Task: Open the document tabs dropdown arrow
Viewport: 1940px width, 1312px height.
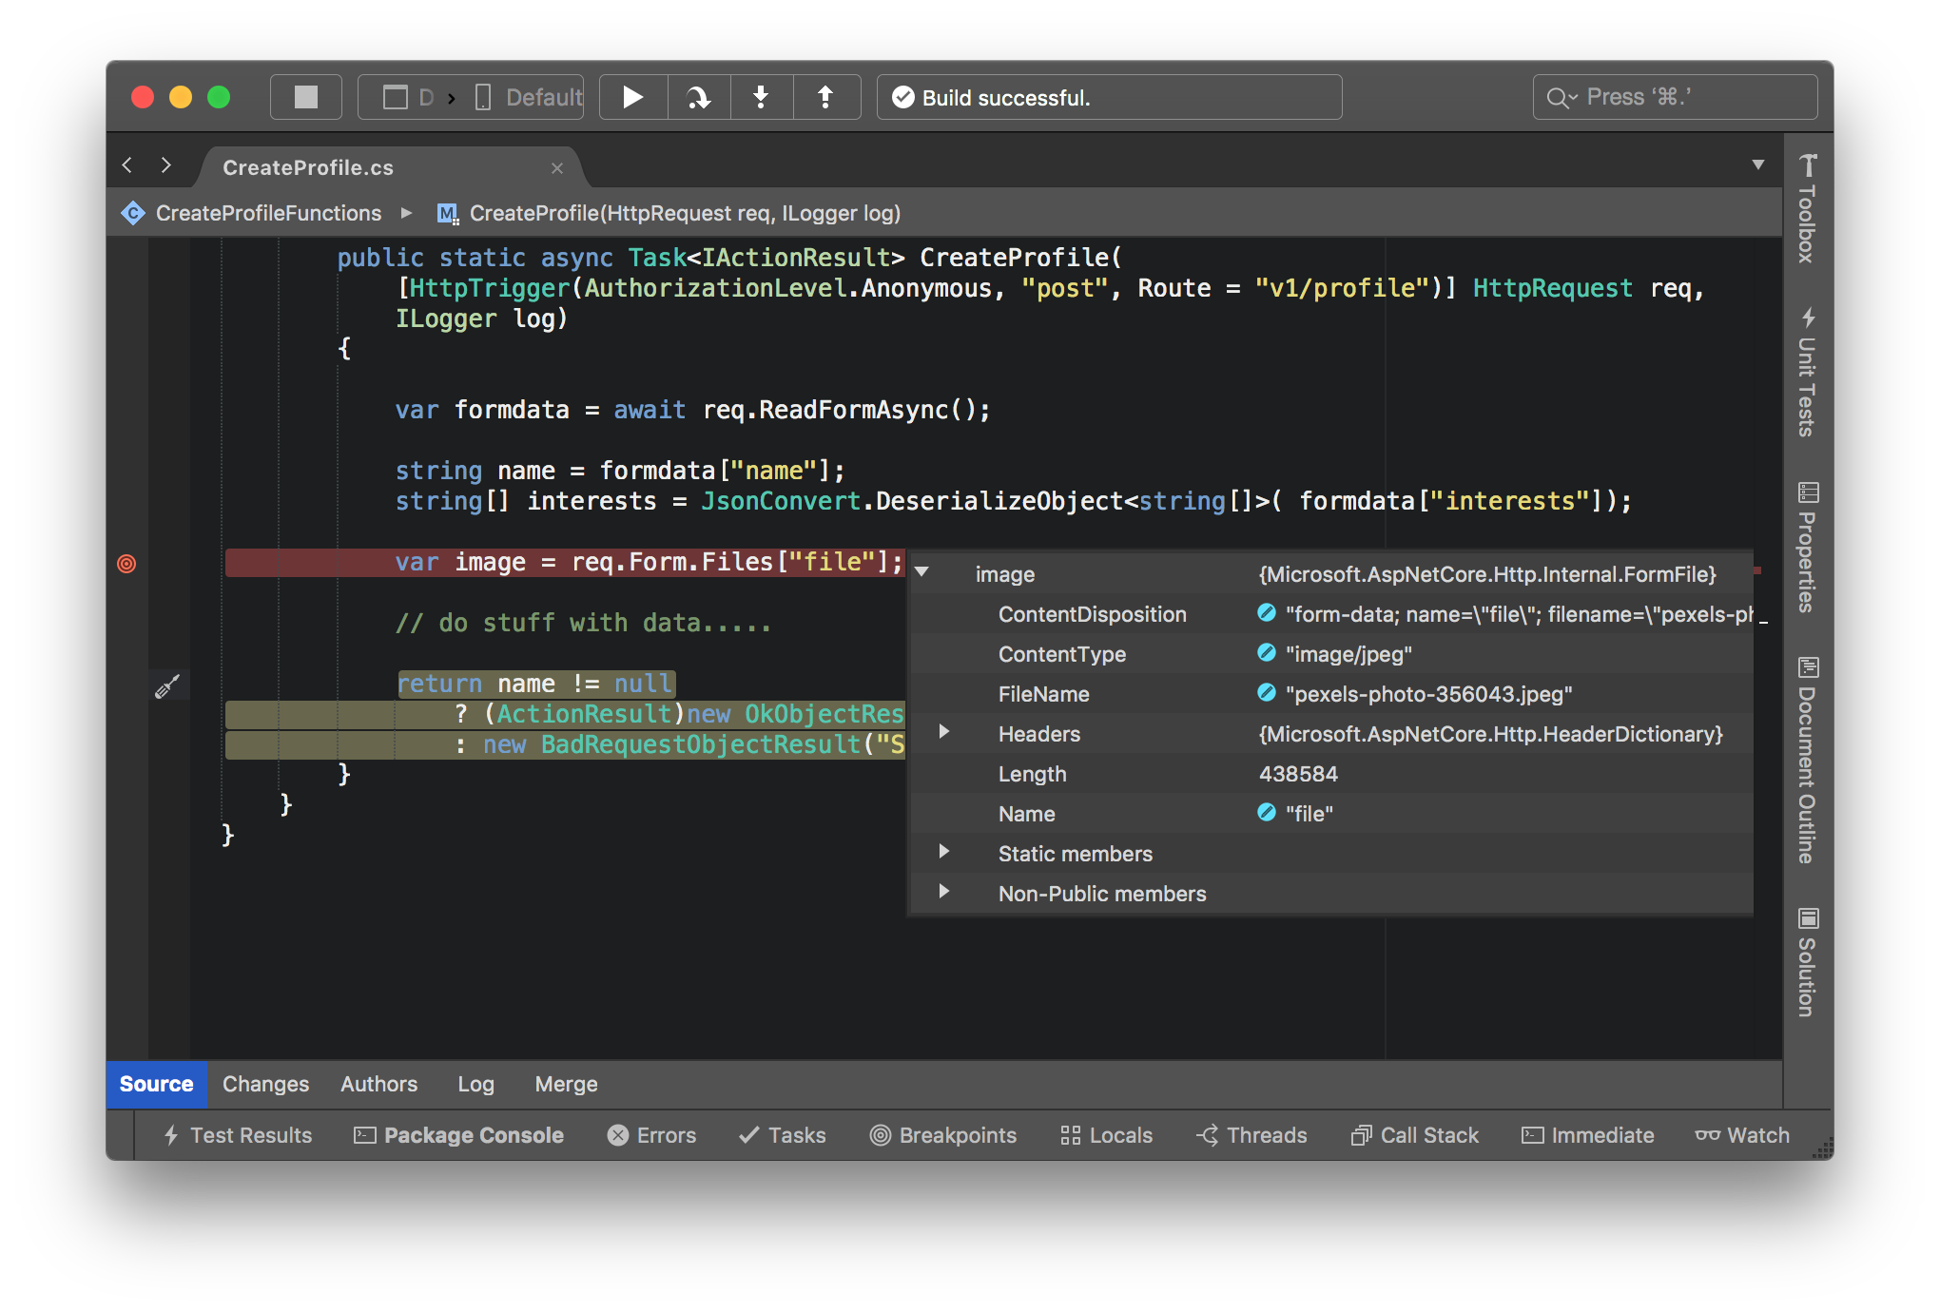Action: 1758,164
